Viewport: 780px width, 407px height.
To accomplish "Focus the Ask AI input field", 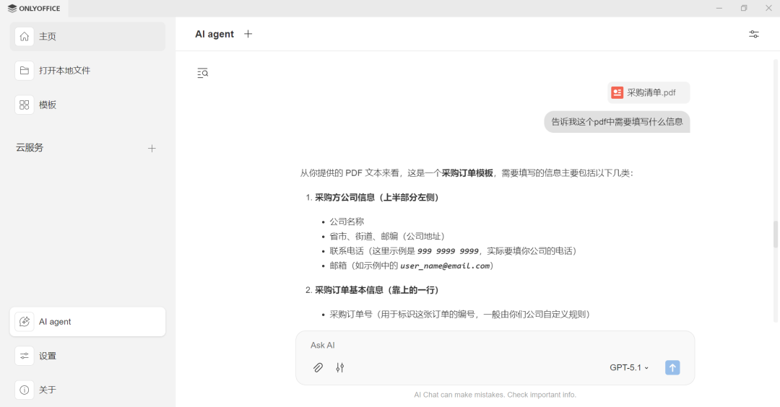I will click(495, 345).
